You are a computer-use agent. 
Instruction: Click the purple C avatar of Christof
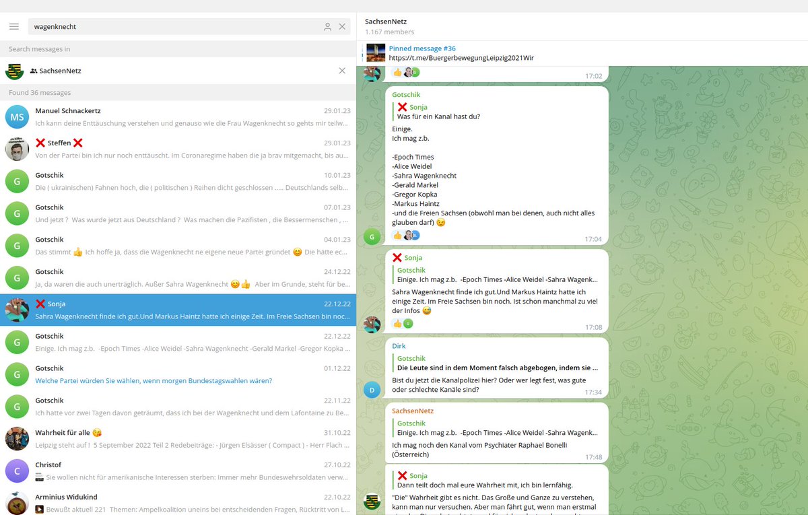(x=17, y=471)
